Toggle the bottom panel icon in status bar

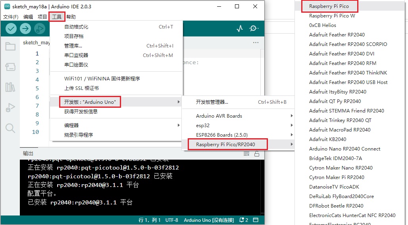click(256, 220)
